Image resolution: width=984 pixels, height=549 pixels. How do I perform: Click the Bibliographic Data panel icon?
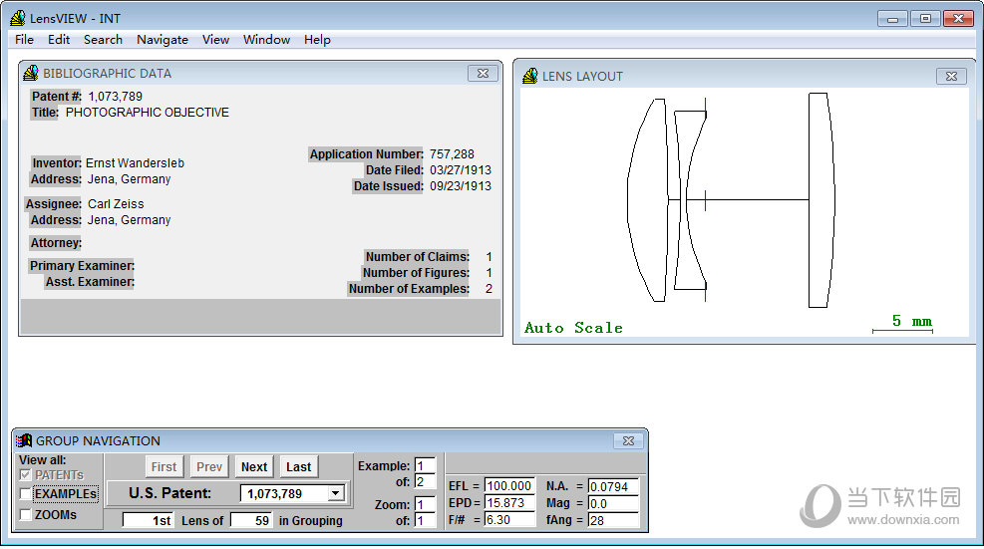tap(31, 73)
